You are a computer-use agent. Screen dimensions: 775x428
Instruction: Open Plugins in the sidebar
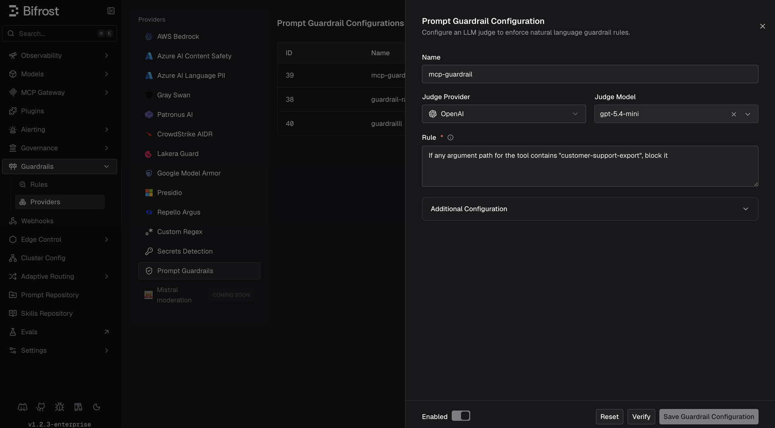(x=59, y=111)
